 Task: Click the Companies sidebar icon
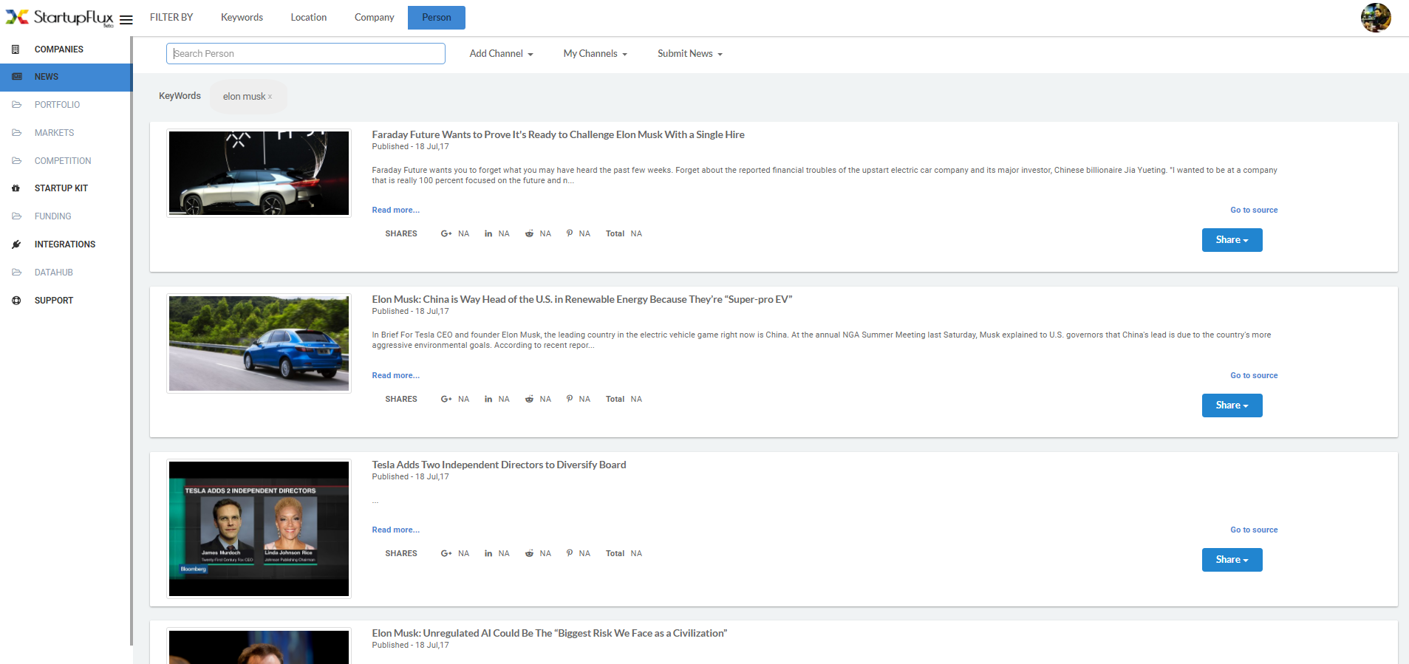click(16, 49)
